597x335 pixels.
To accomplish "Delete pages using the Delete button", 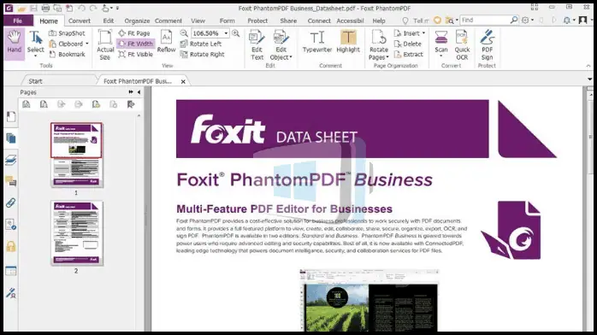I will click(x=407, y=44).
